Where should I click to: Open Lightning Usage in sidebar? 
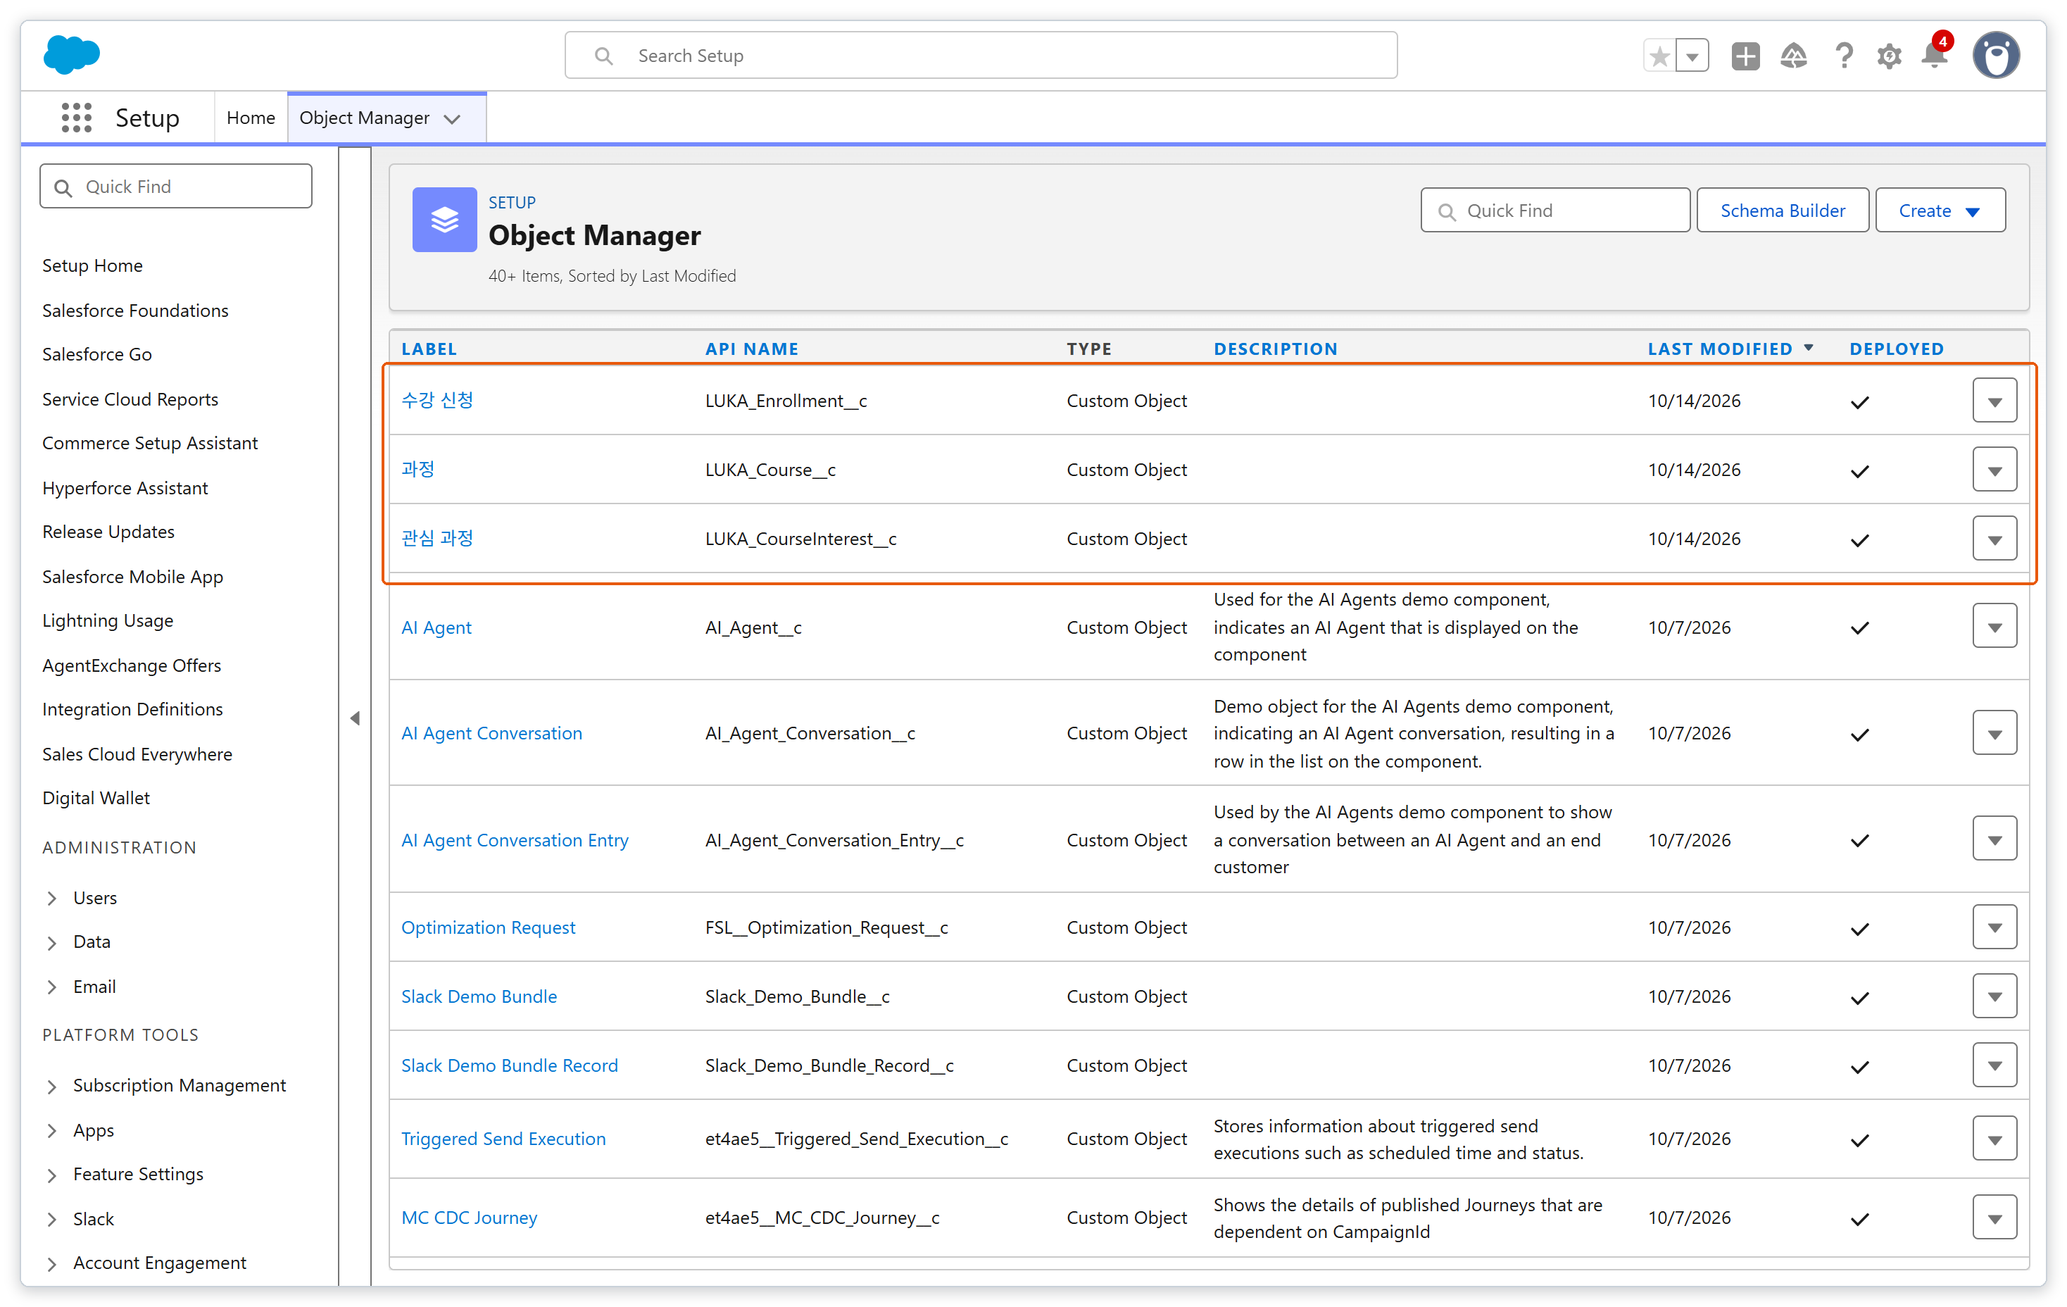[107, 620]
